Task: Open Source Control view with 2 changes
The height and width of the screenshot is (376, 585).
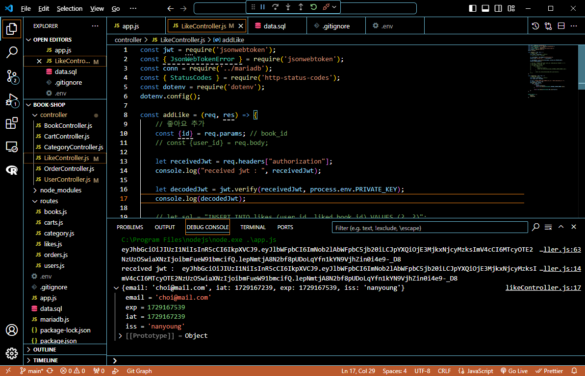Action: click(x=12, y=76)
